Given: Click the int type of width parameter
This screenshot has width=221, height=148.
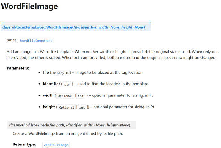Looking at the screenshot, I should point(81,96).
